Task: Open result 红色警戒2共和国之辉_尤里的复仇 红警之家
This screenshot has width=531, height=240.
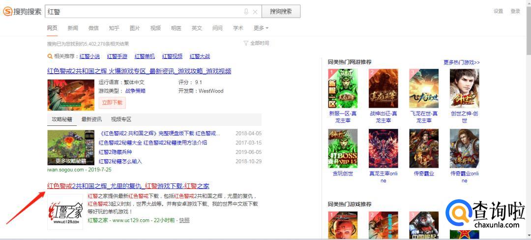Action: point(128,186)
